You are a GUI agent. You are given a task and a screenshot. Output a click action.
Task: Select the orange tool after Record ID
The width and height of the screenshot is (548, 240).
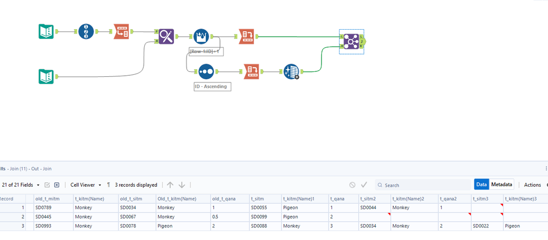coord(121,31)
